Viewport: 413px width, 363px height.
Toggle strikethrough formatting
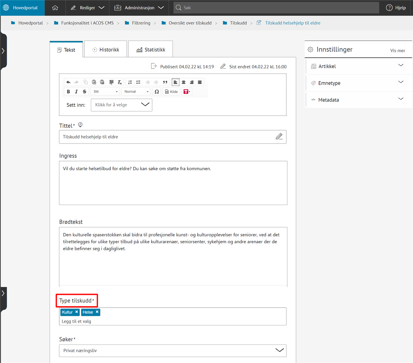tap(84, 92)
